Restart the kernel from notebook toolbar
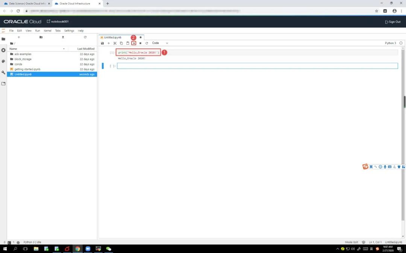 (x=147, y=43)
